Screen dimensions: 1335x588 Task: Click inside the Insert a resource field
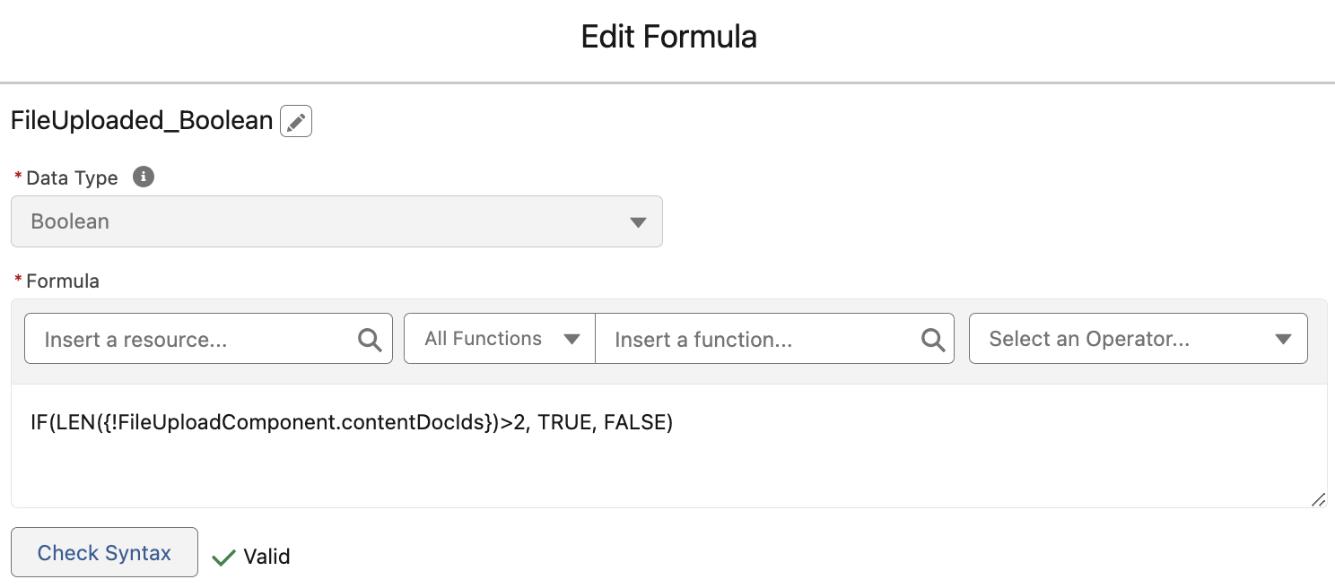(x=179, y=339)
